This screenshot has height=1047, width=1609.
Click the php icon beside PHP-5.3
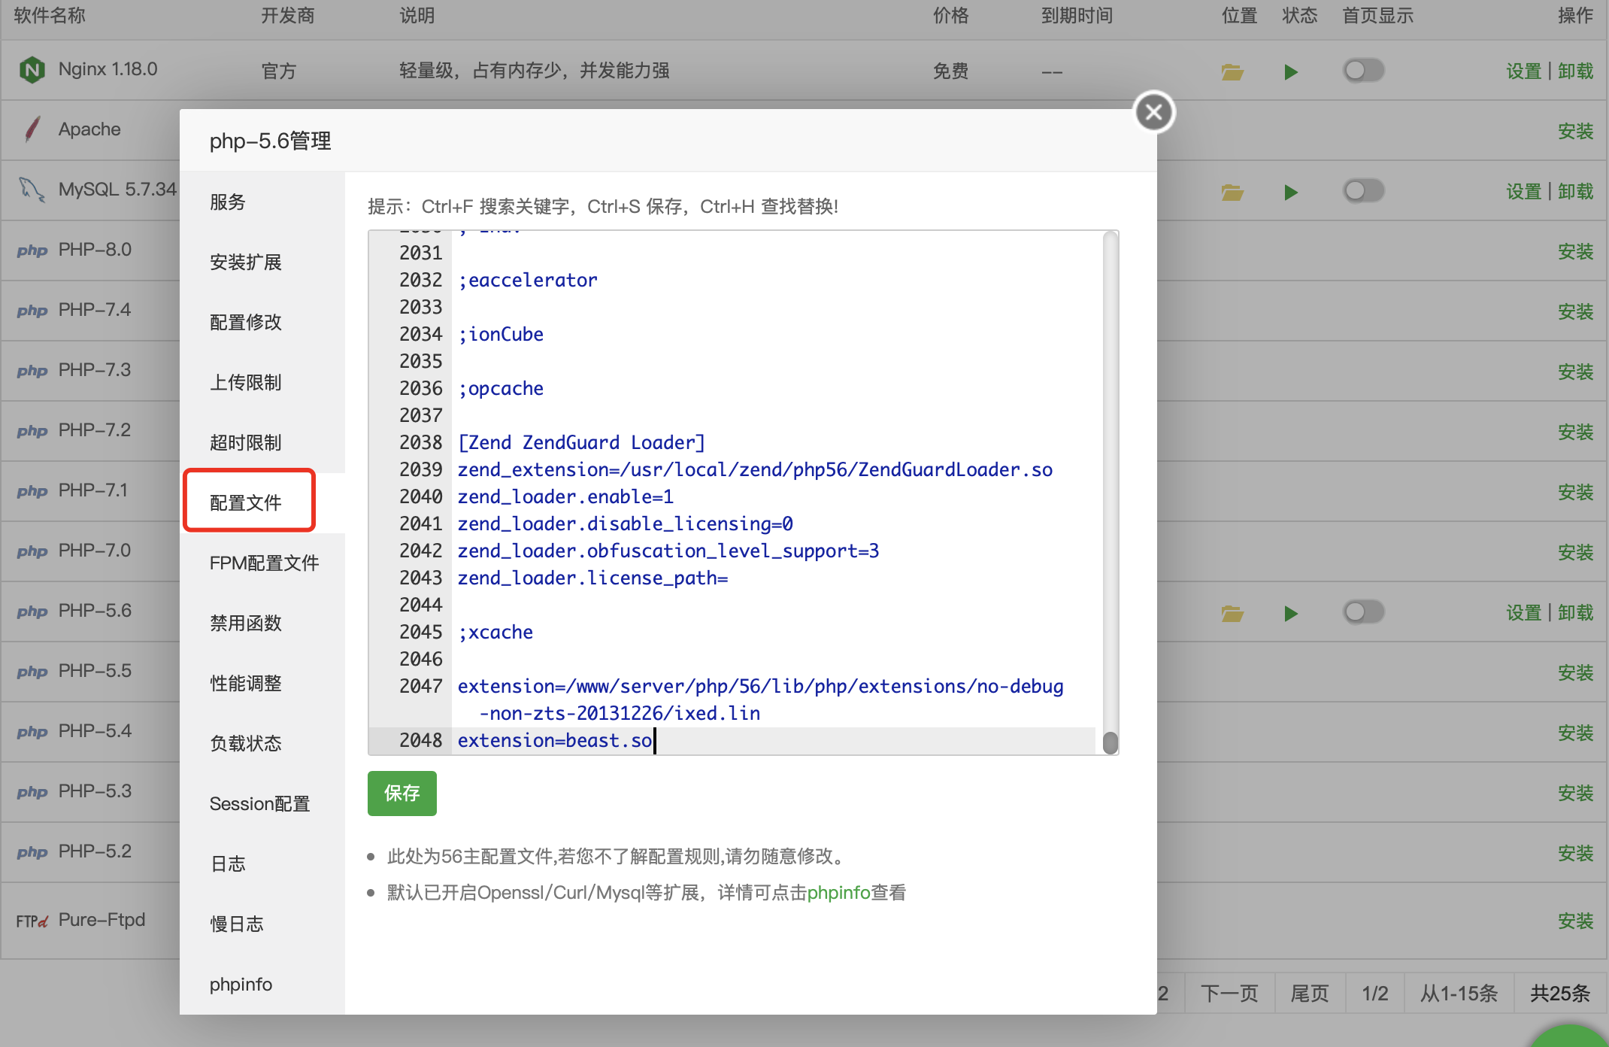[32, 792]
